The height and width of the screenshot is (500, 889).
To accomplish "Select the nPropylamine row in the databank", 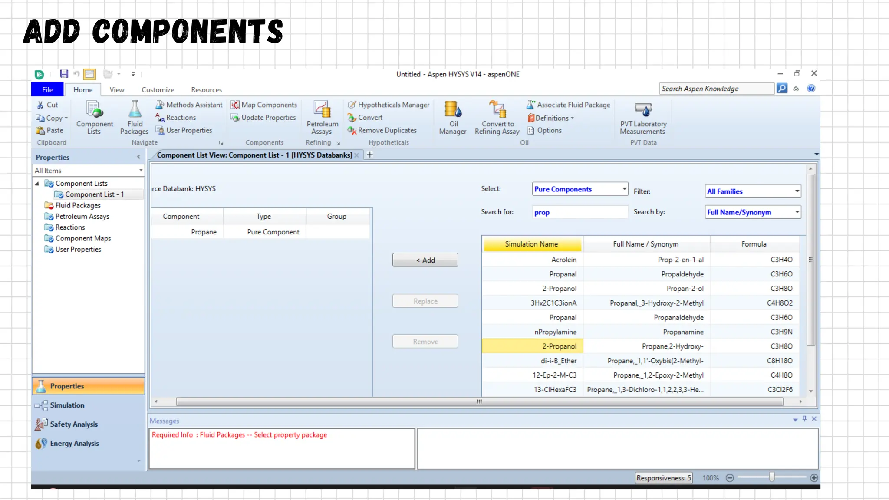I will click(640, 332).
